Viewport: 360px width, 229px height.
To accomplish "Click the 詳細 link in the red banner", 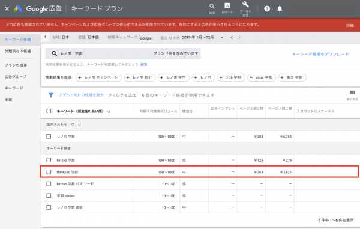I will [350, 25].
